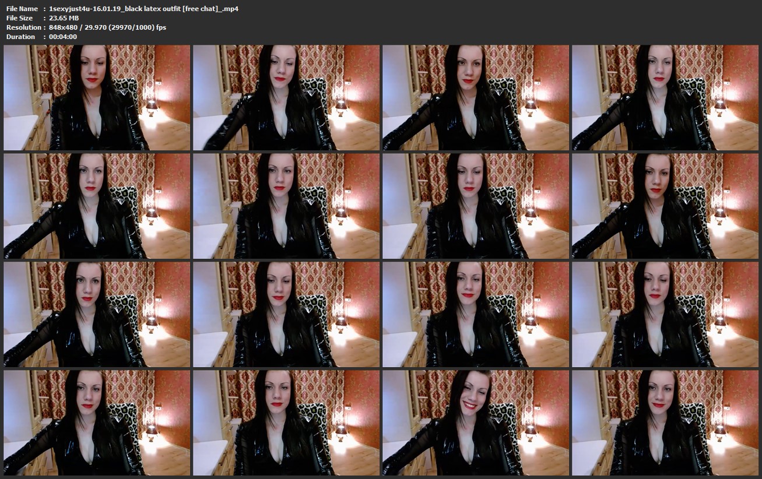
Task: Click the Duration value 00:04:00
Action: [x=64, y=37]
